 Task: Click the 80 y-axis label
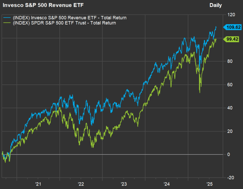point(230,61)
